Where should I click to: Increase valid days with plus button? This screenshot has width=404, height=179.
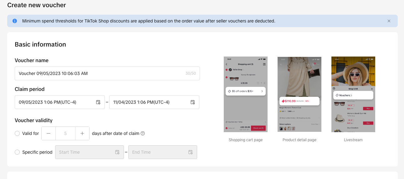(x=82, y=133)
